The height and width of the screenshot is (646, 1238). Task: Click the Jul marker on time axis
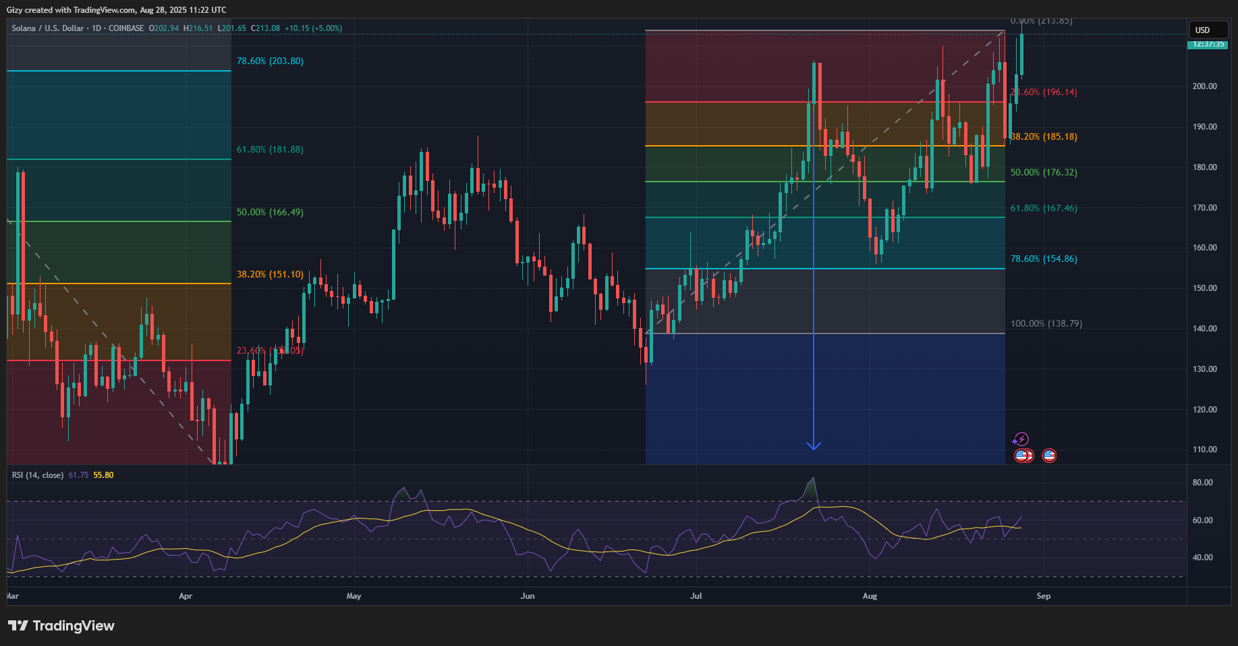click(x=696, y=596)
